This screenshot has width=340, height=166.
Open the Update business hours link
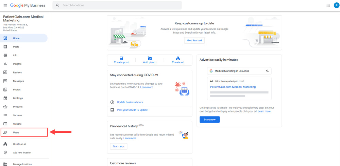(130, 102)
